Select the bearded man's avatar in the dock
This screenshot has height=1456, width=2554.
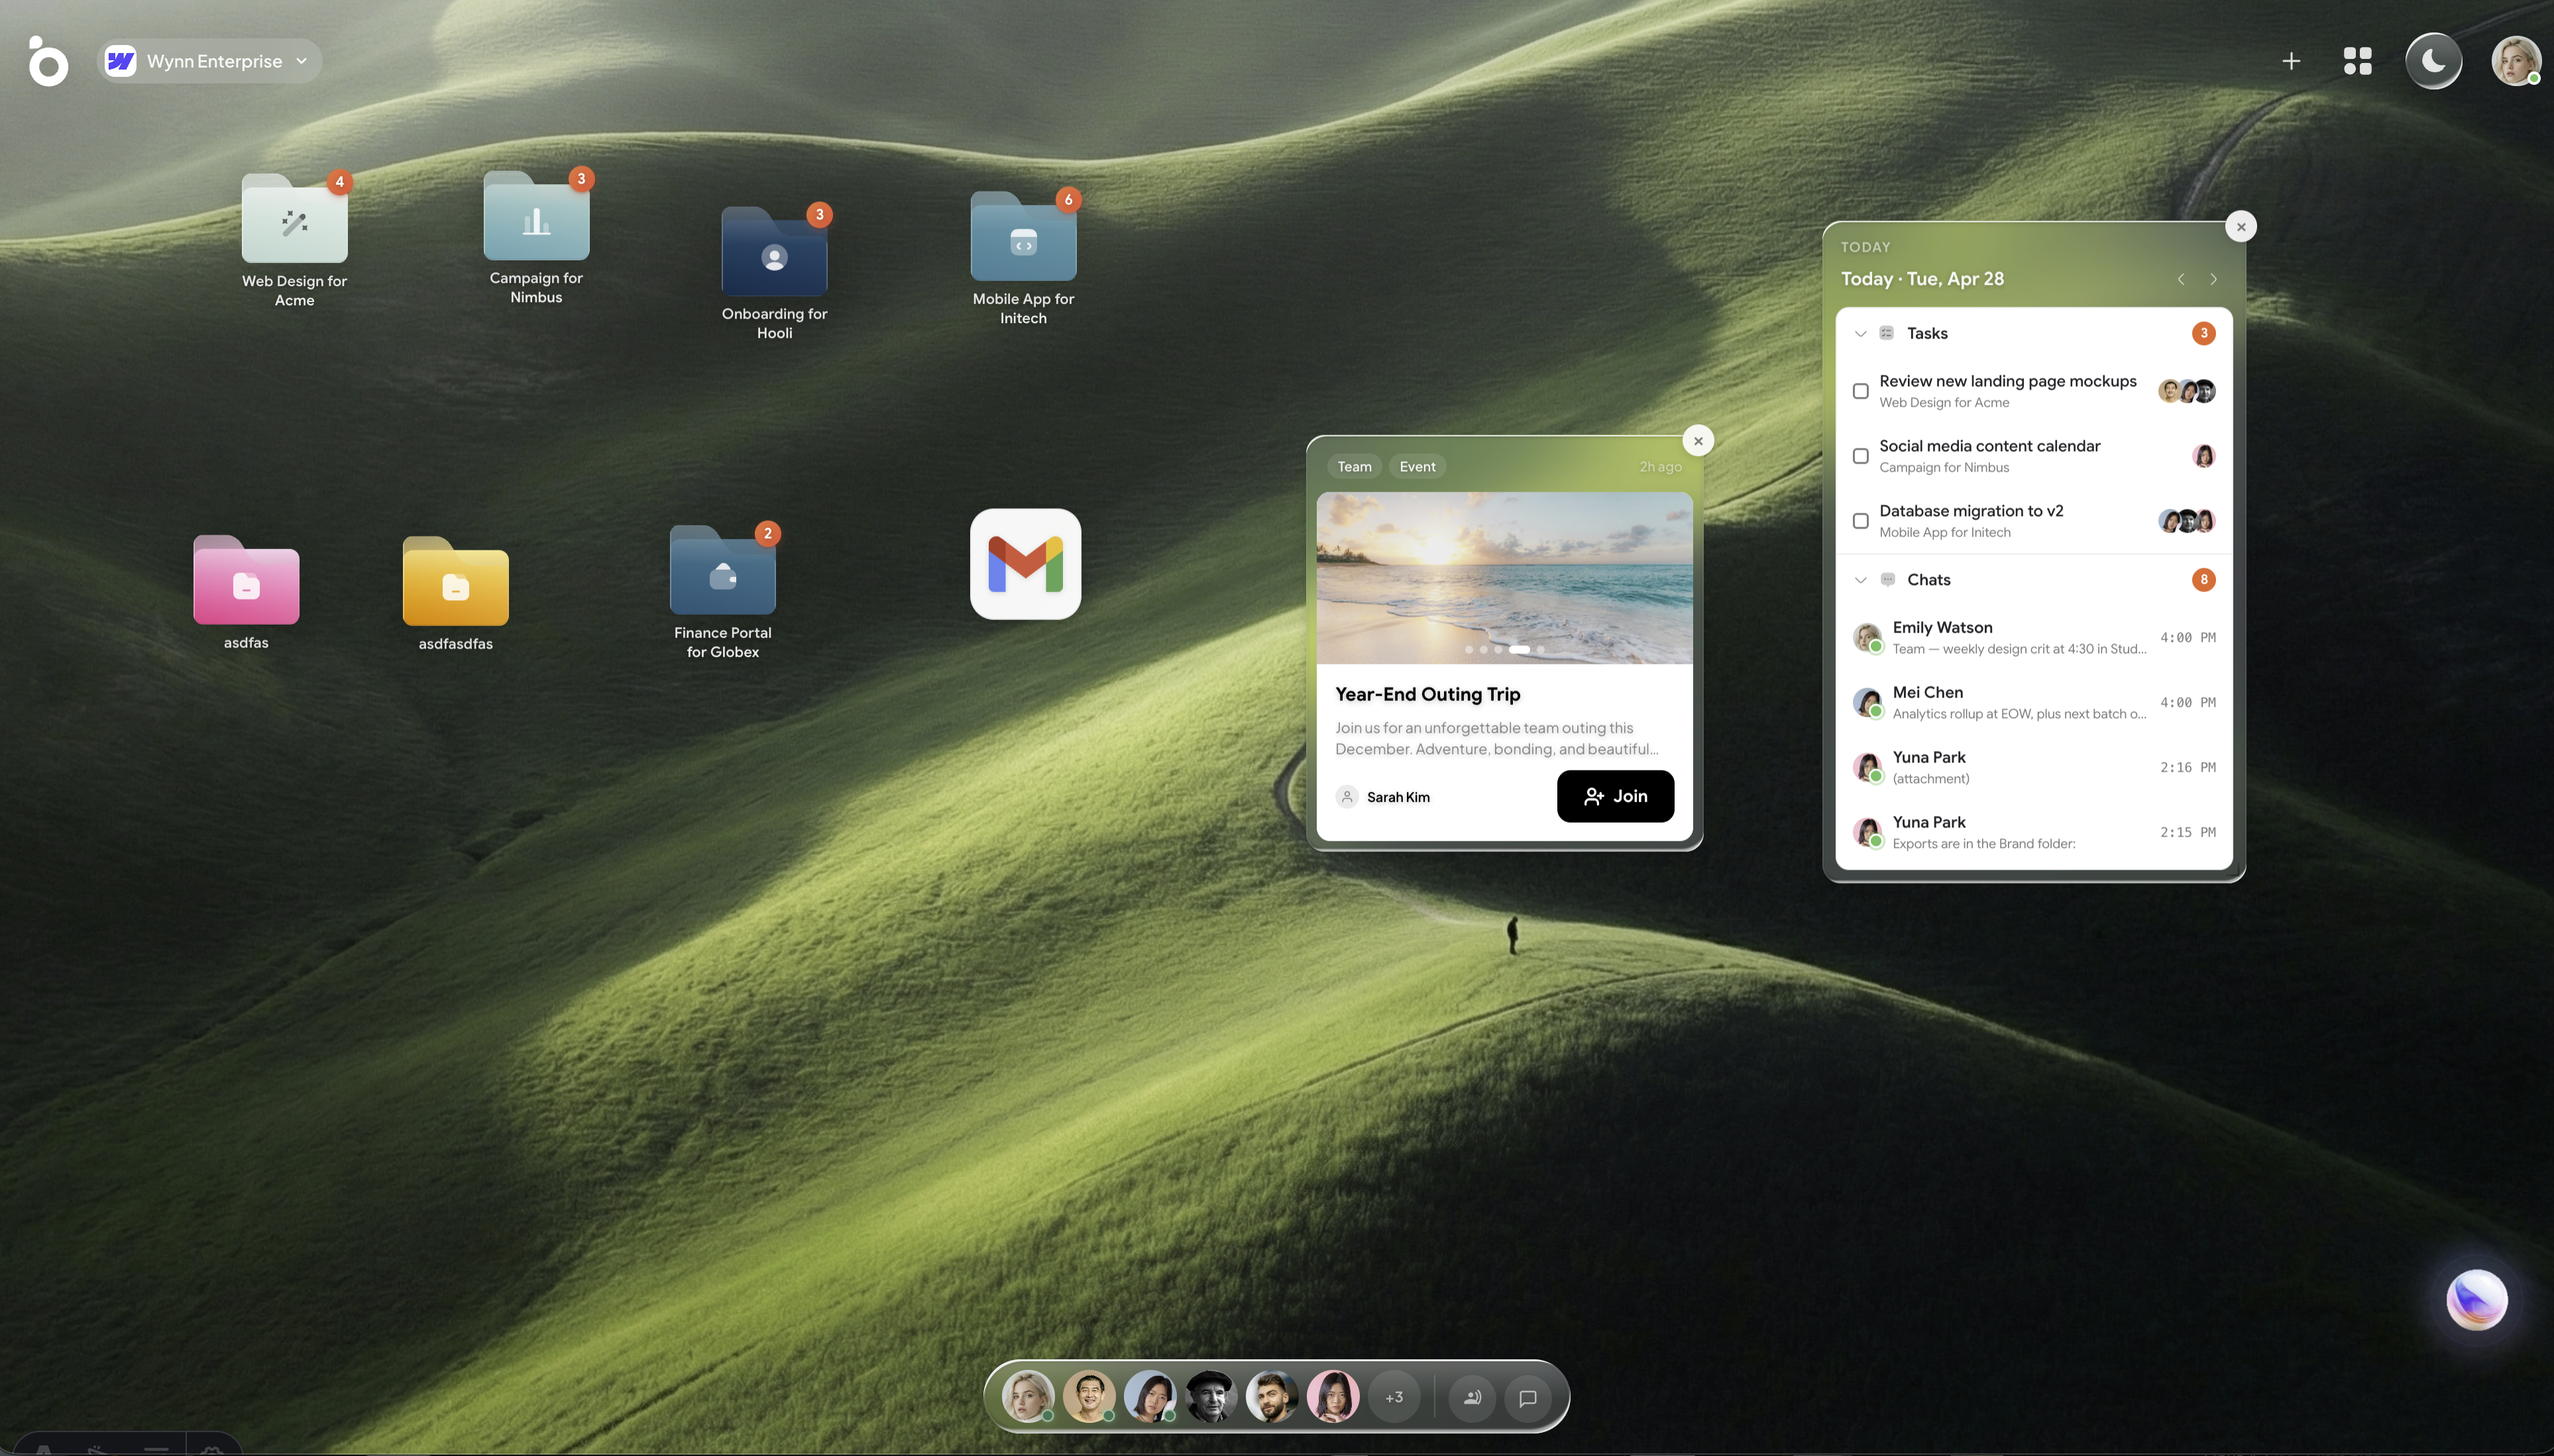1272,1396
